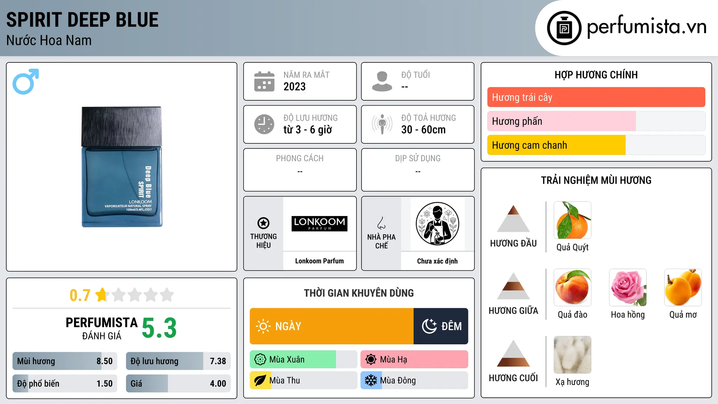The width and height of the screenshot is (718, 404).
Task: Click the Mùa Hạ season bar
Action: tap(414, 359)
